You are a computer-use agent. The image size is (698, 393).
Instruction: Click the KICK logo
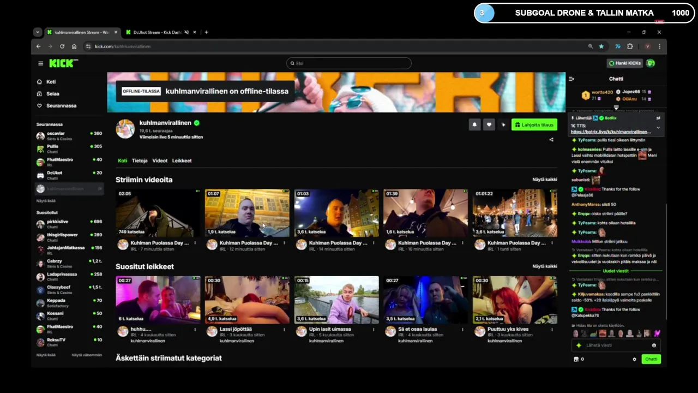pos(63,63)
